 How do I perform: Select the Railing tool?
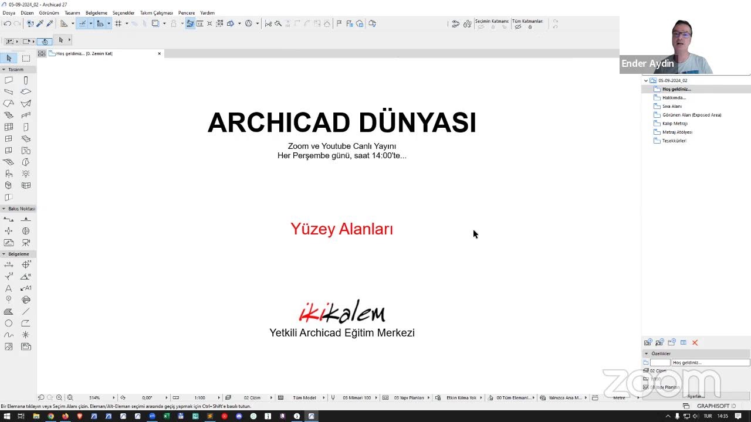click(26, 115)
